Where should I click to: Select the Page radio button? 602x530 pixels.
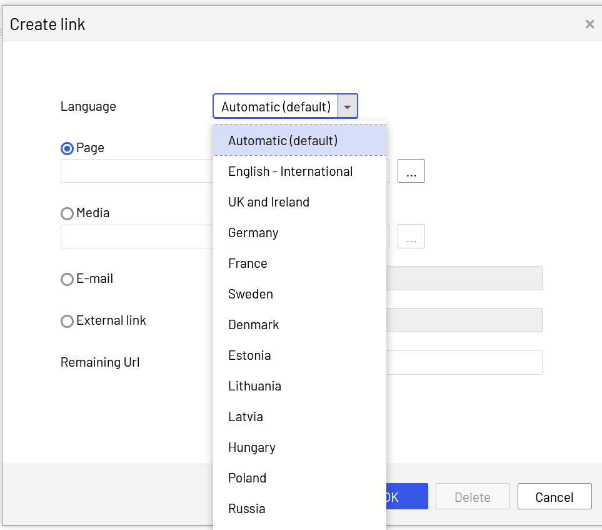point(67,149)
